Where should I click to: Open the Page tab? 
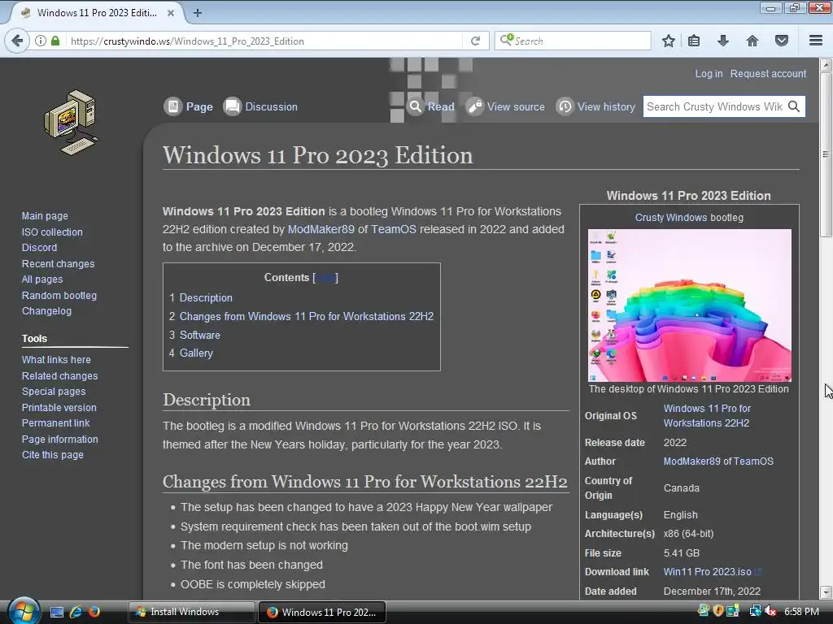click(199, 106)
